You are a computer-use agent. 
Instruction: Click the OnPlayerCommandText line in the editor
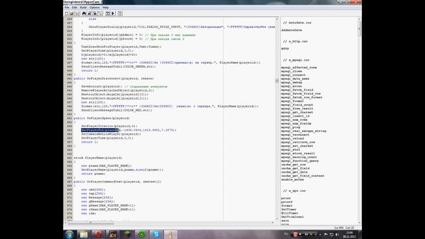point(118,181)
